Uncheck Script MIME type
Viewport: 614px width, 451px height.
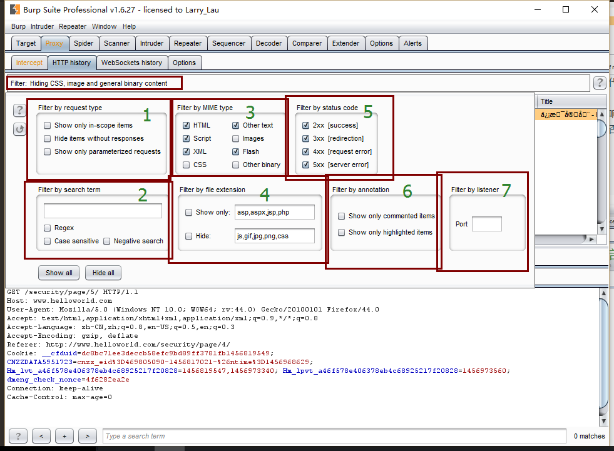coord(187,139)
